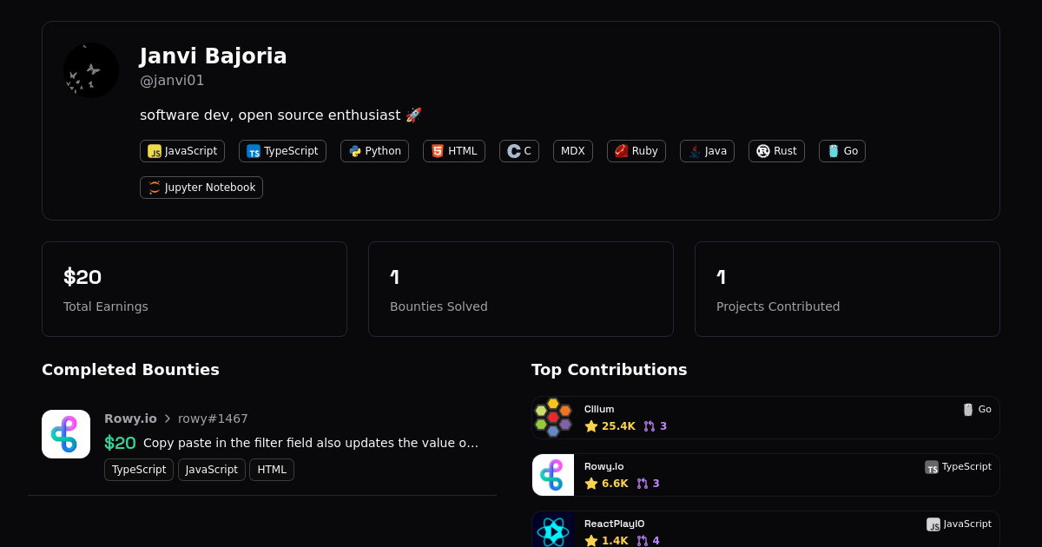Screen dimensions: 1042x547
Task: Click the Total Earnings stat card
Action: click(x=195, y=289)
